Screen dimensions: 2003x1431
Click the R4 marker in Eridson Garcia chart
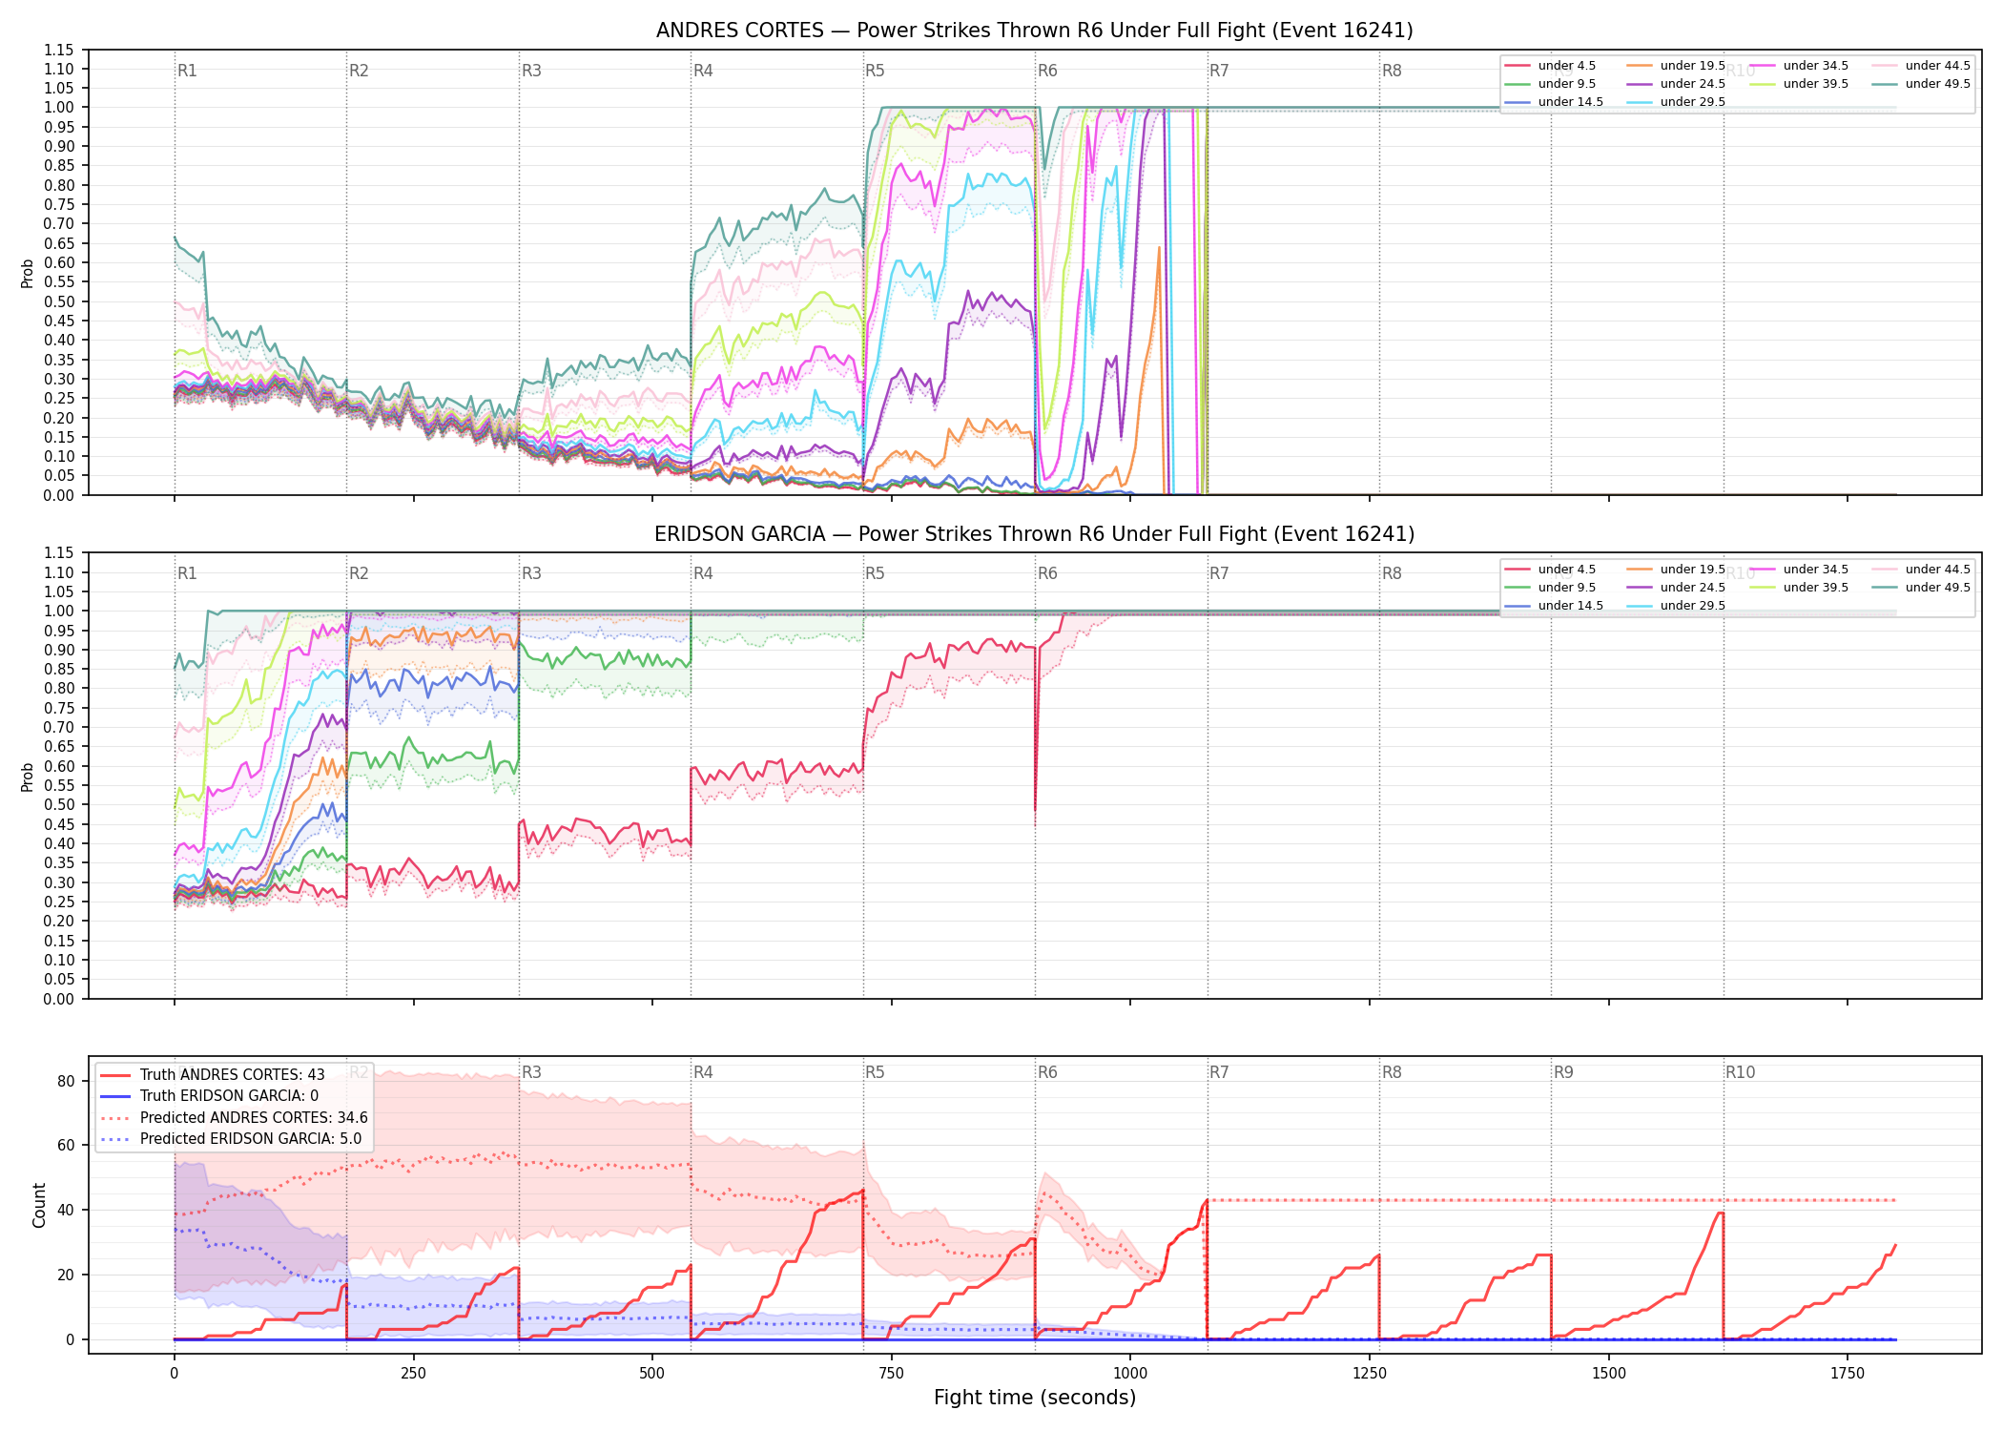tap(703, 573)
